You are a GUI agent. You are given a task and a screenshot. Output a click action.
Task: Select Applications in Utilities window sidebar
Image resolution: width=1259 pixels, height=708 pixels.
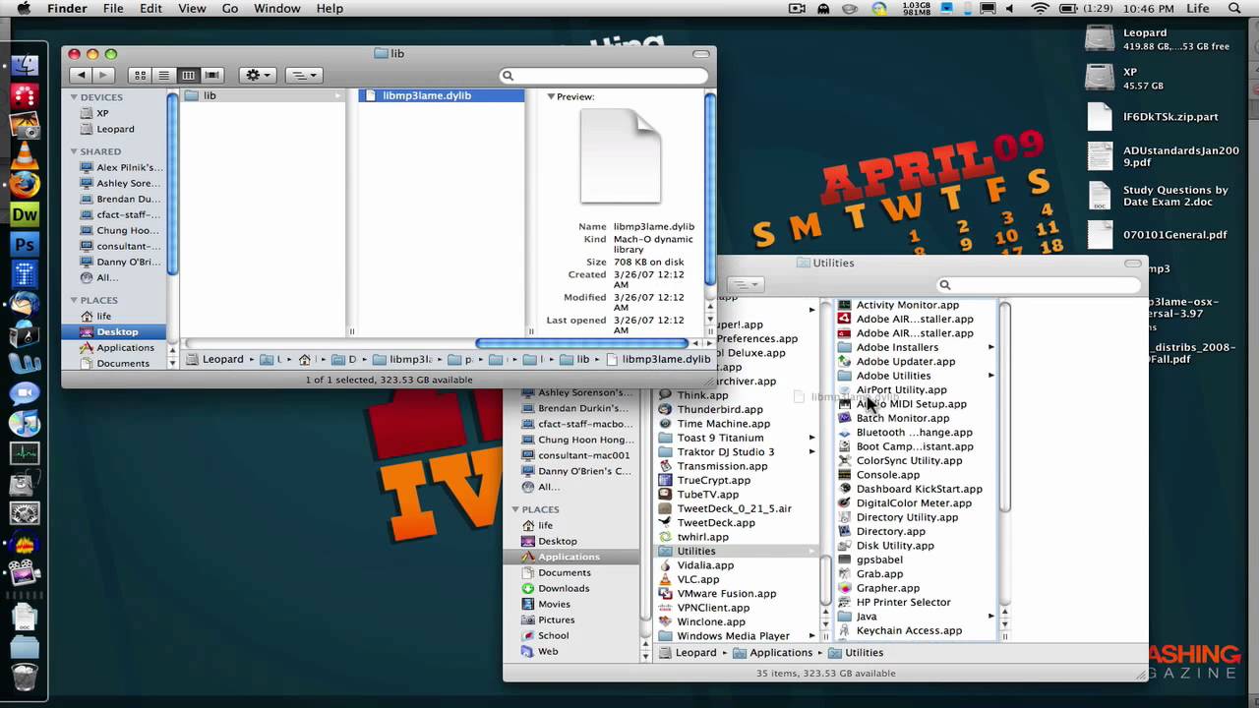coord(569,557)
